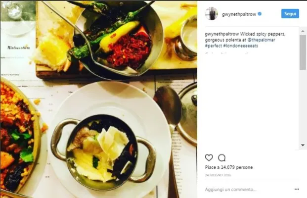Click the verified badge next to gwynethpaltrow
The height and width of the screenshot is (198, 307).
tap(260, 14)
